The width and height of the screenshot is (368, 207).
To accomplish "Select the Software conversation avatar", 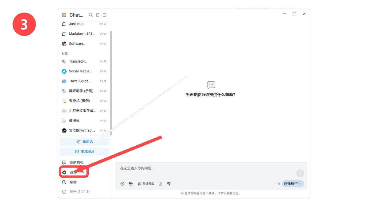I will [x=64, y=44].
